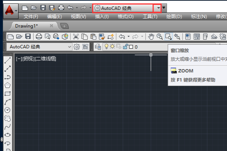Click Match Properties brush icon

(102, 37)
